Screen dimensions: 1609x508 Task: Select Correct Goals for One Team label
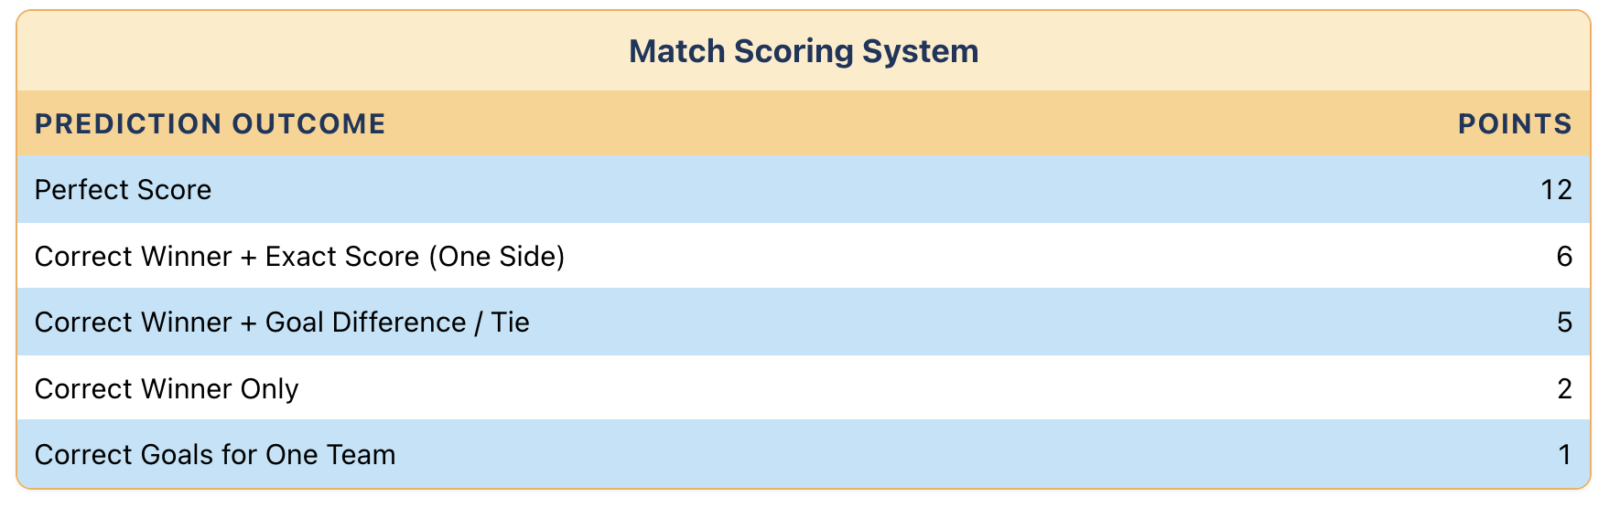tap(215, 455)
